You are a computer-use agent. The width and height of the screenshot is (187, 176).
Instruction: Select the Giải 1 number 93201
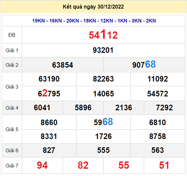pyautogui.click(x=103, y=50)
